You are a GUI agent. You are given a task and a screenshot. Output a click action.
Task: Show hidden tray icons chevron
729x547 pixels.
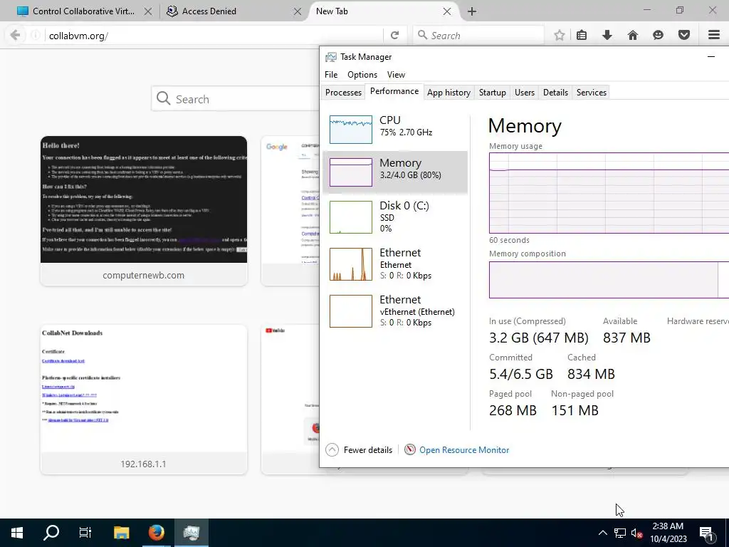point(602,533)
